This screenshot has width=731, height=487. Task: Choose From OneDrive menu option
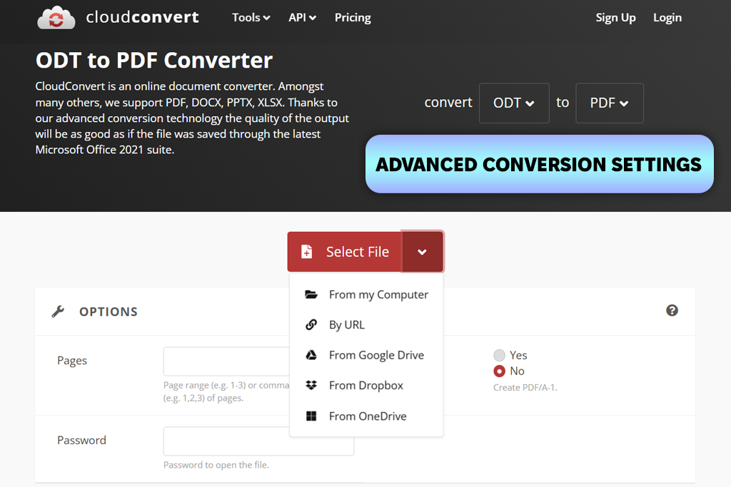[366, 416]
